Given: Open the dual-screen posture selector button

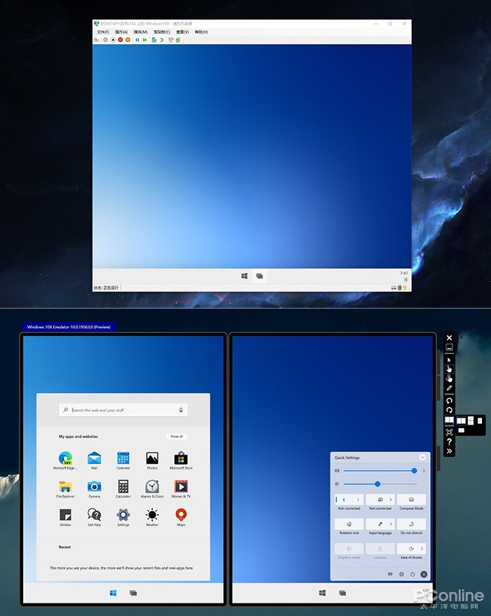Looking at the screenshot, I should tap(449, 420).
